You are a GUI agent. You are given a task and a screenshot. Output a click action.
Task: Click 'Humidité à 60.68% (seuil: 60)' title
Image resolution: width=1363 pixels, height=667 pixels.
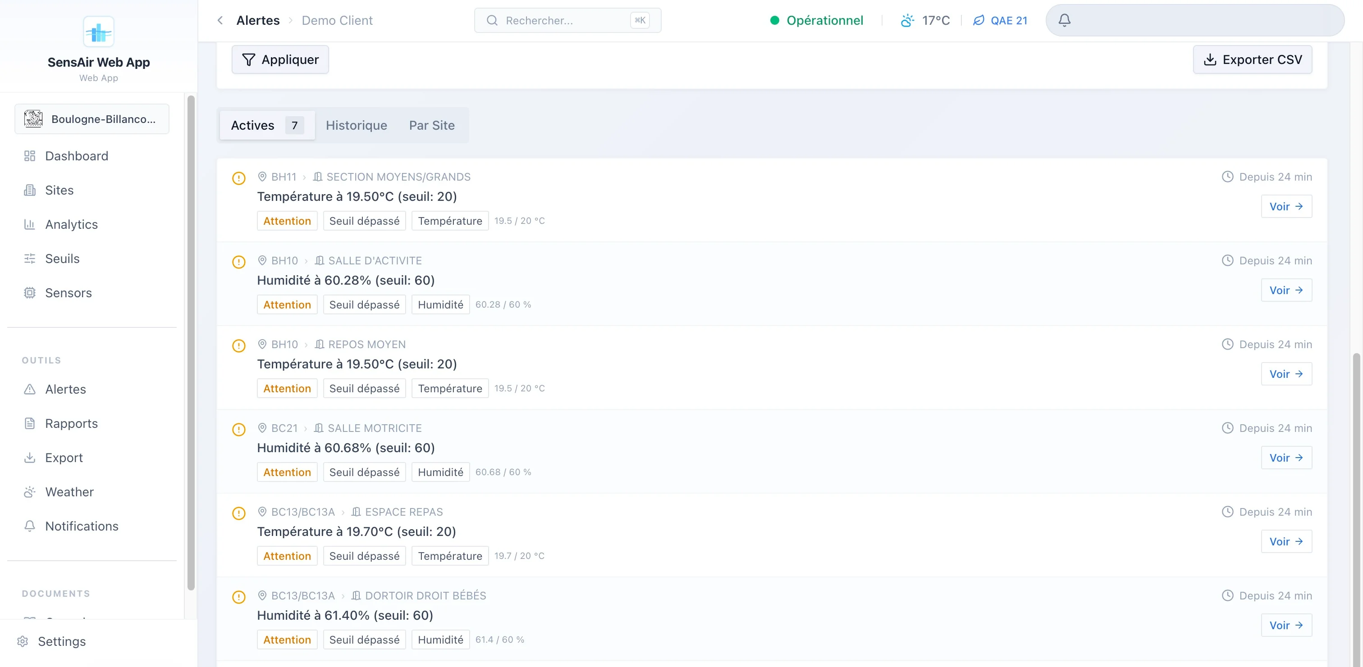[x=346, y=448]
